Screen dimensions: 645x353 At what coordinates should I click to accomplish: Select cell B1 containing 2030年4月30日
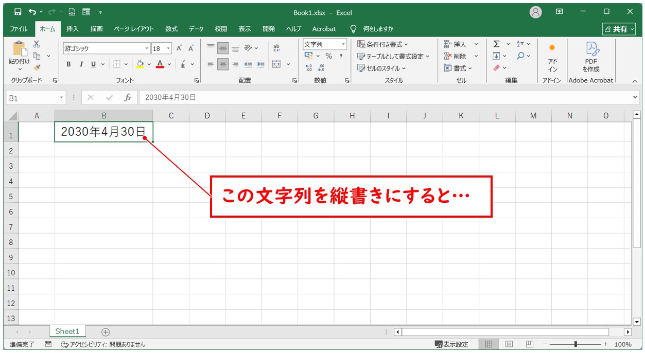point(103,132)
